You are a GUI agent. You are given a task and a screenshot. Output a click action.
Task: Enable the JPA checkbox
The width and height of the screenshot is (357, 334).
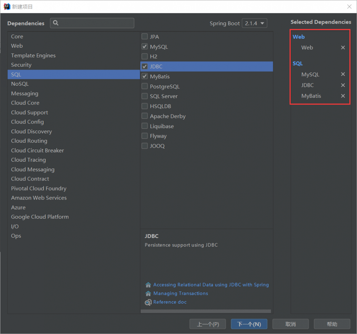145,36
